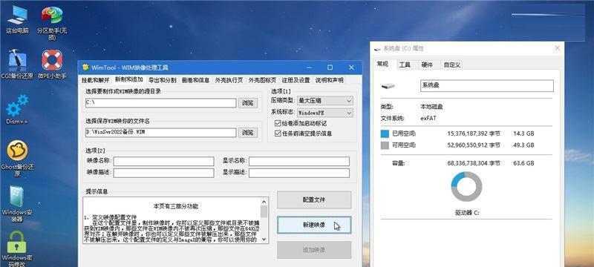This screenshot has width=594, height=267.
Task: Click gray 可用空间 color swatch
Action: (x=385, y=145)
